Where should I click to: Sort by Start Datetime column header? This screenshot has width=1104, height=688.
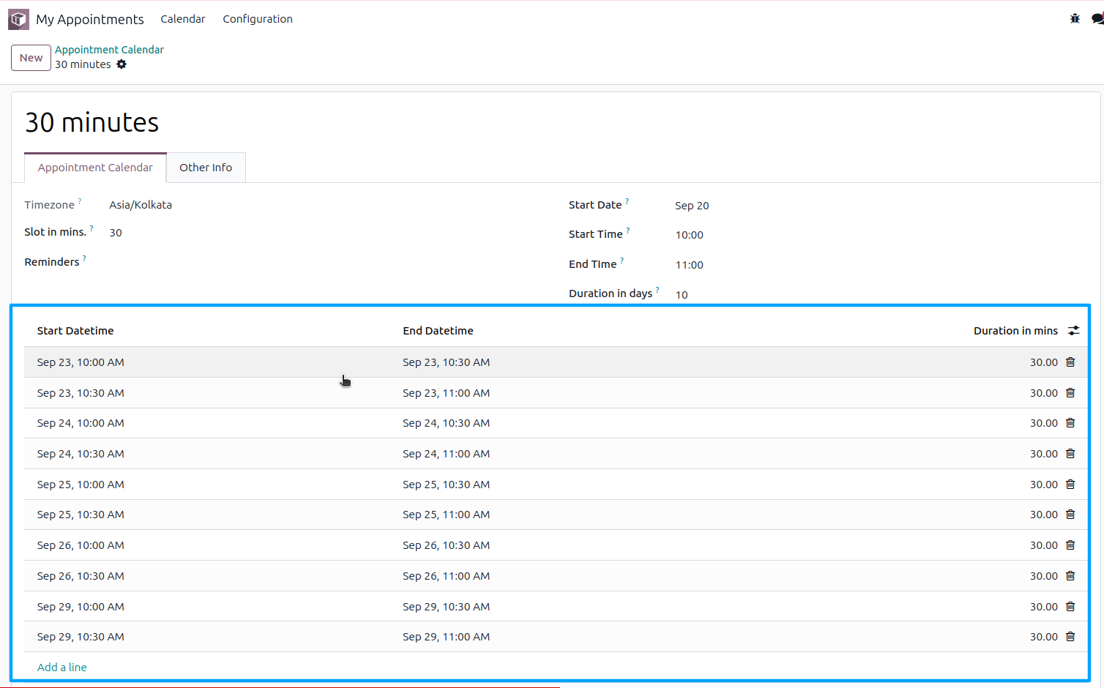click(75, 331)
